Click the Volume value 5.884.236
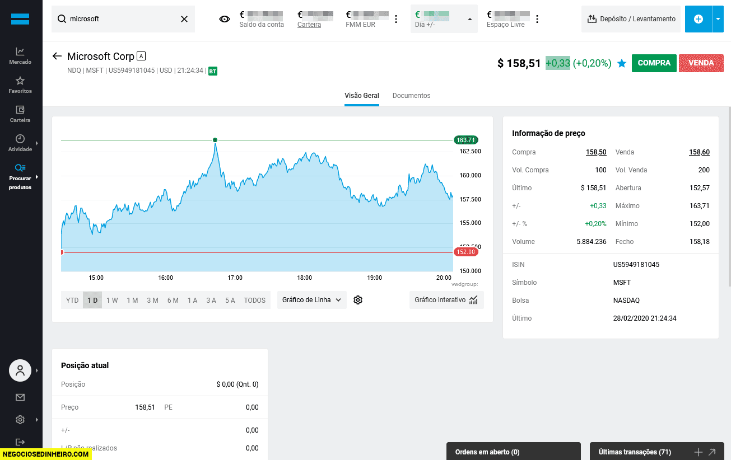The height and width of the screenshot is (460, 731). click(592, 242)
